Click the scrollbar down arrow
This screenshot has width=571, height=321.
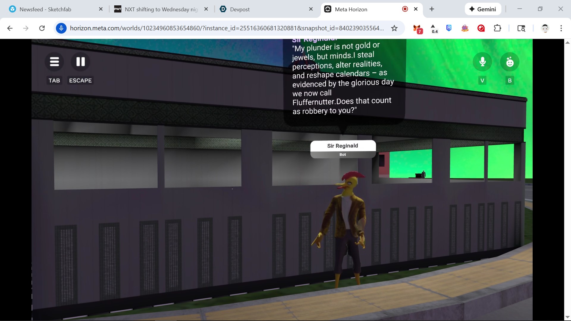click(x=567, y=317)
